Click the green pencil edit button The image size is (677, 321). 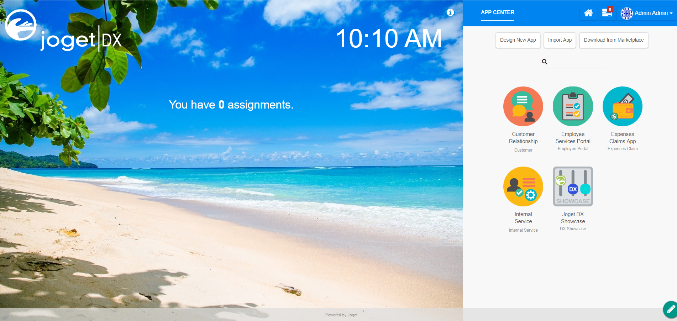[x=670, y=309]
